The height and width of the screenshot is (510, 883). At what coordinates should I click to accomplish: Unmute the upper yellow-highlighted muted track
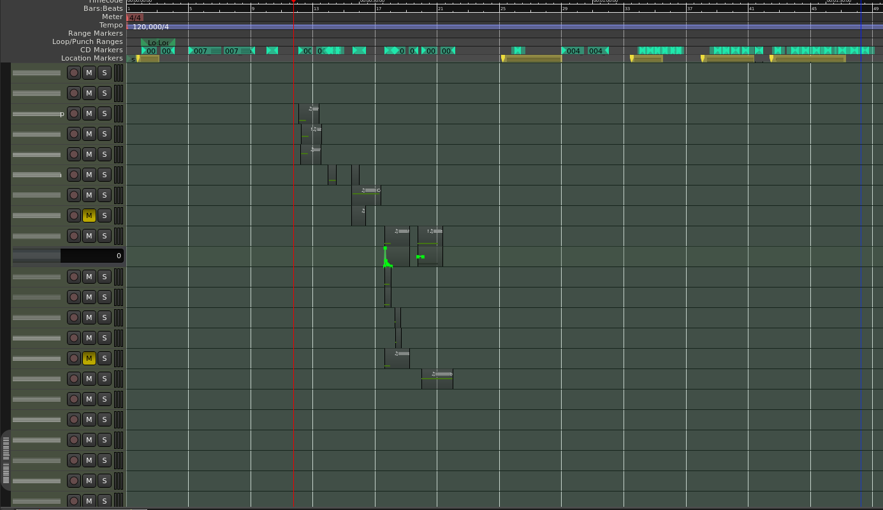coord(89,215)
